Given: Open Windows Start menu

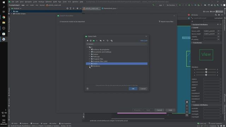Looking at the screenshot, I should [x=4, y=2].
